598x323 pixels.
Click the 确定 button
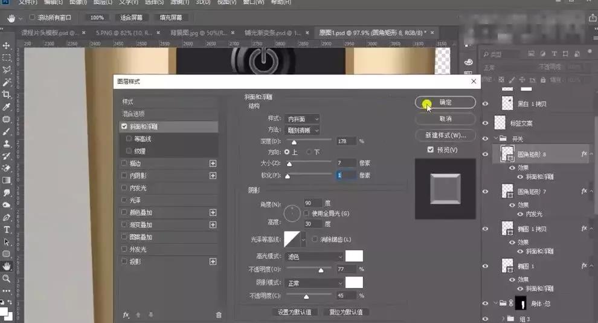[445, 102]
